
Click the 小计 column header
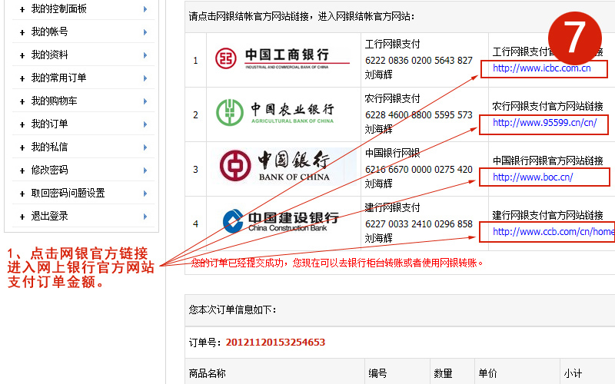573,373
